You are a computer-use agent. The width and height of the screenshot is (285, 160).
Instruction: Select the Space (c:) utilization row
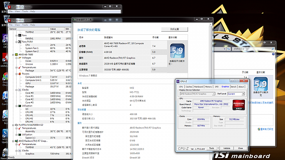[40, 138]
